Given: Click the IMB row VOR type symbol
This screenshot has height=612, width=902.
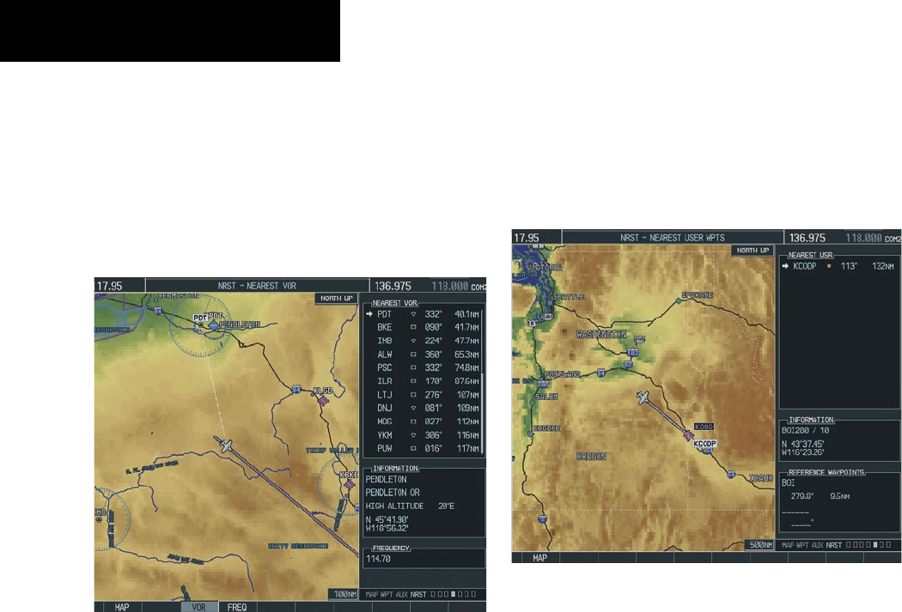Looking at the screenshot, I should pos(413,341).
